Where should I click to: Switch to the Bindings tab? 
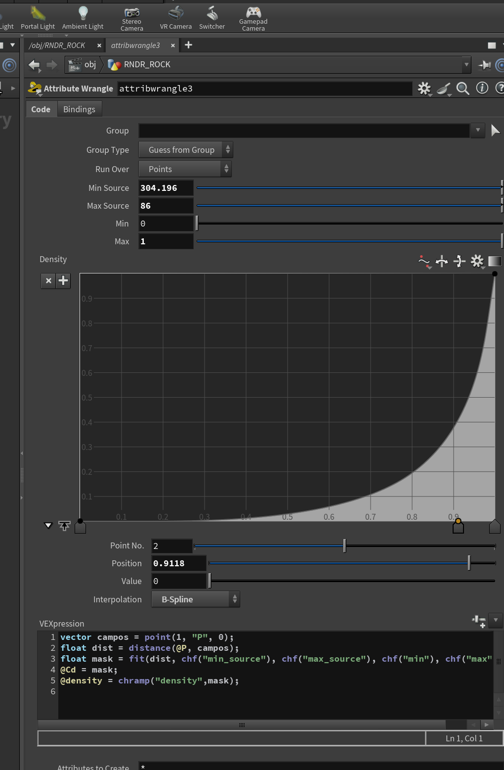tap(79, 109)
